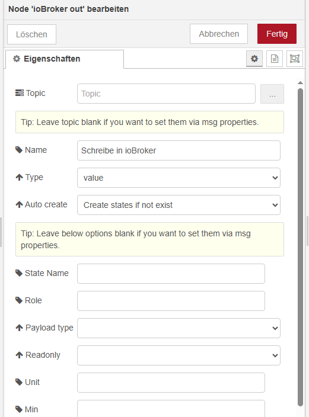Open node description document icon
This screenshot has height=417, width=309.
pyautogui.click(x=275, y=59)
